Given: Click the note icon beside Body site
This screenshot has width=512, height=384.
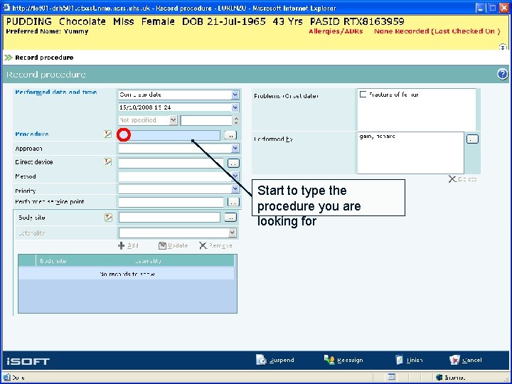Looking at the screenshot, I should [108, 218].
